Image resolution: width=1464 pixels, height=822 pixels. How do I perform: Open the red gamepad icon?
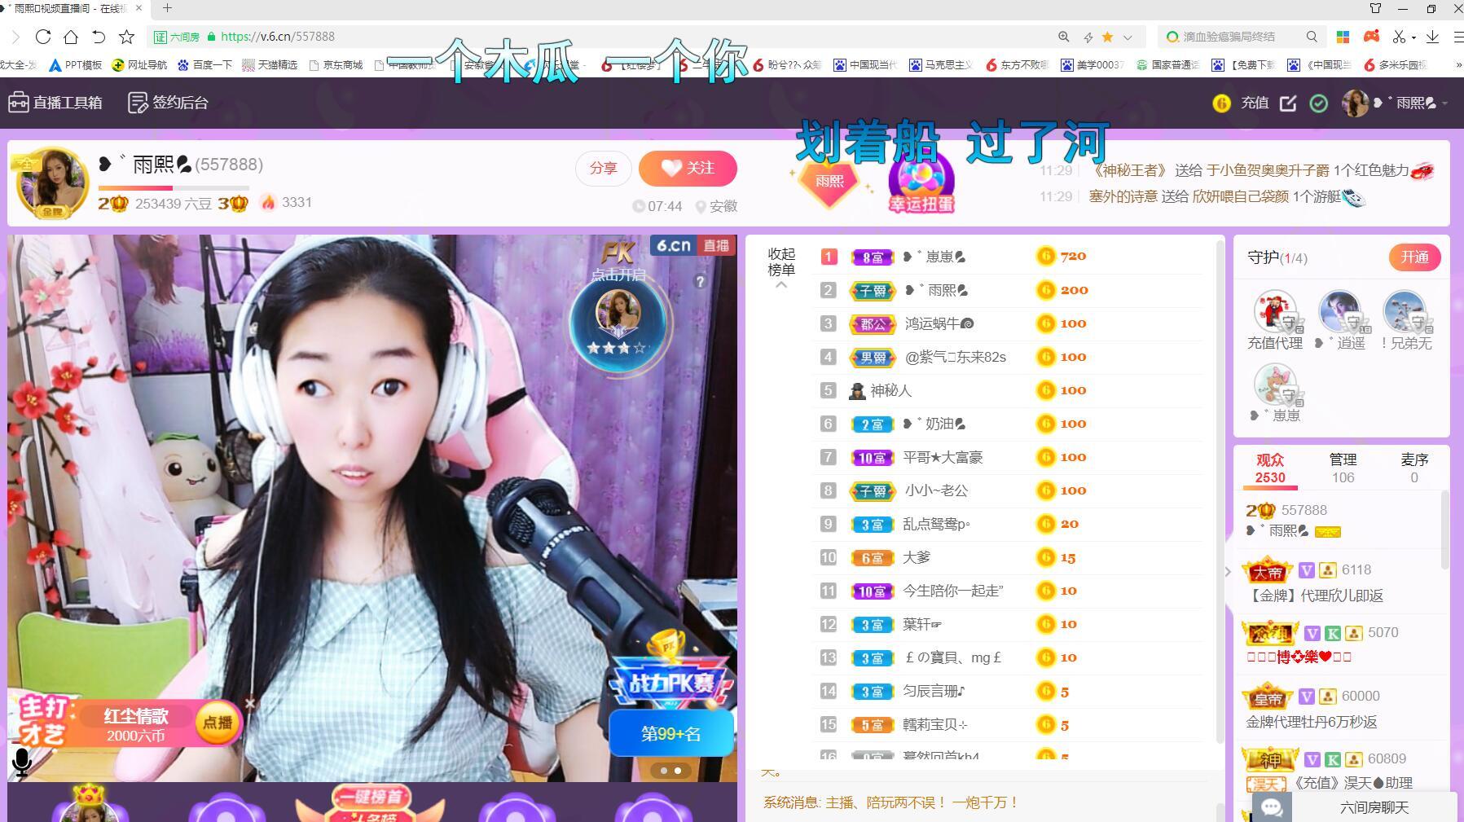click(x=1372, y=37)
